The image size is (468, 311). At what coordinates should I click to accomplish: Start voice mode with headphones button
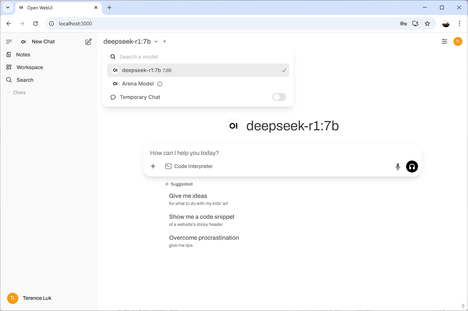(x=412, y=167)
